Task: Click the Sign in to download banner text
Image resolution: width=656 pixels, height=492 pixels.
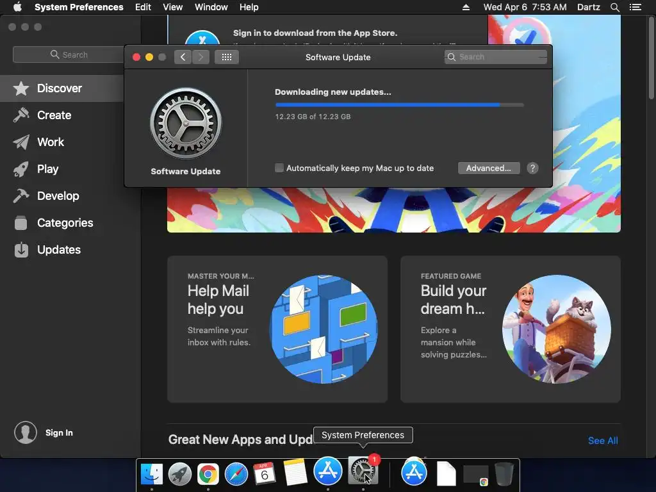Action: [x=315, y=33]
